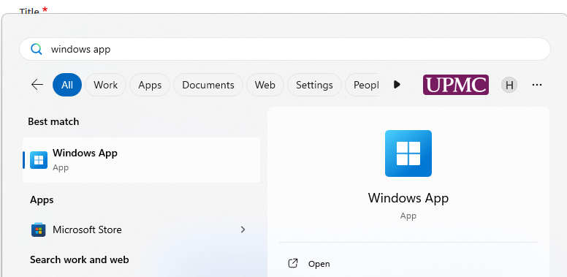Switch to the Work filter
This screenshot has width=567, height=277.
tap(106, 85)
